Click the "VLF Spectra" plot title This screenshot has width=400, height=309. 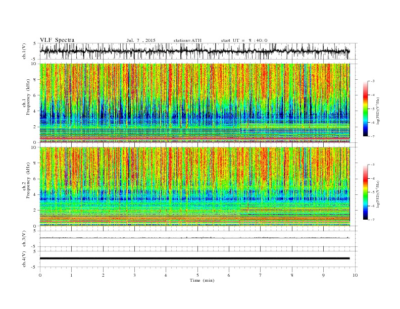tap(57, 40)
